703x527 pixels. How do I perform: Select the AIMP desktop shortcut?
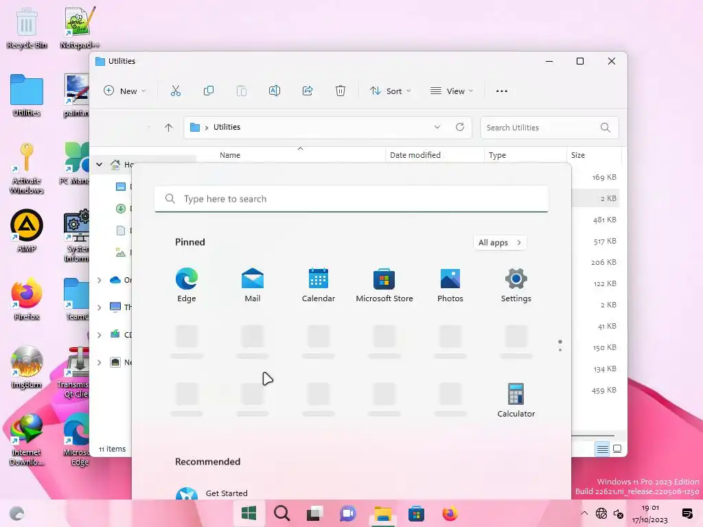click(x=27, y=231)
